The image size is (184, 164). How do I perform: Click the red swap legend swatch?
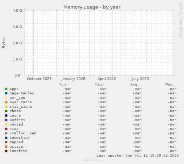[6, 129]
